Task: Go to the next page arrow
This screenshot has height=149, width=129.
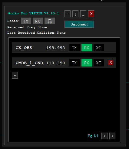Action: (x=112, y=136)
